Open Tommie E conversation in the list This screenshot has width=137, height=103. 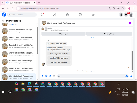pyautogui.click(x=18, y=46)
